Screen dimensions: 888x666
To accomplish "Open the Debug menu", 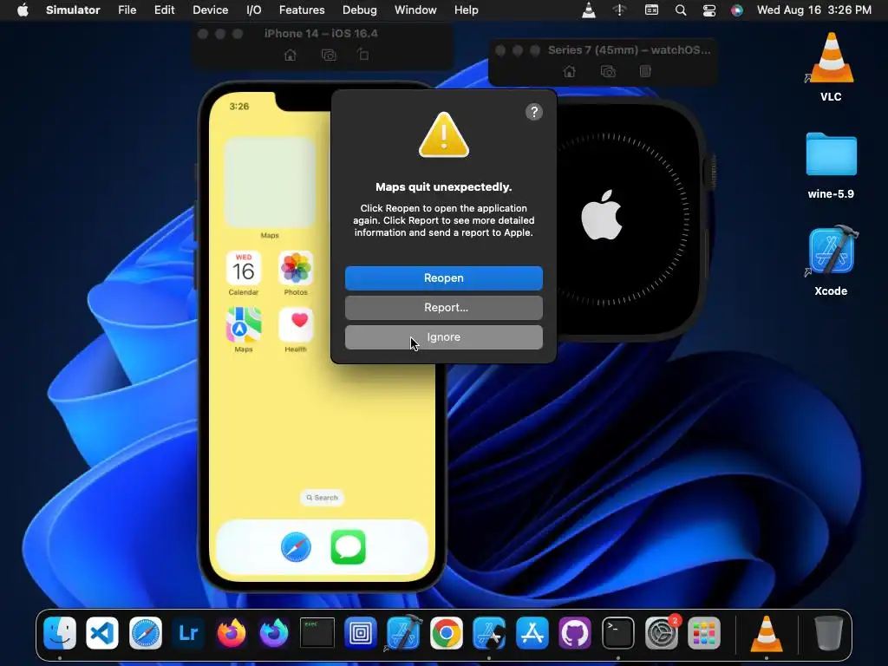I will (360, 10).
